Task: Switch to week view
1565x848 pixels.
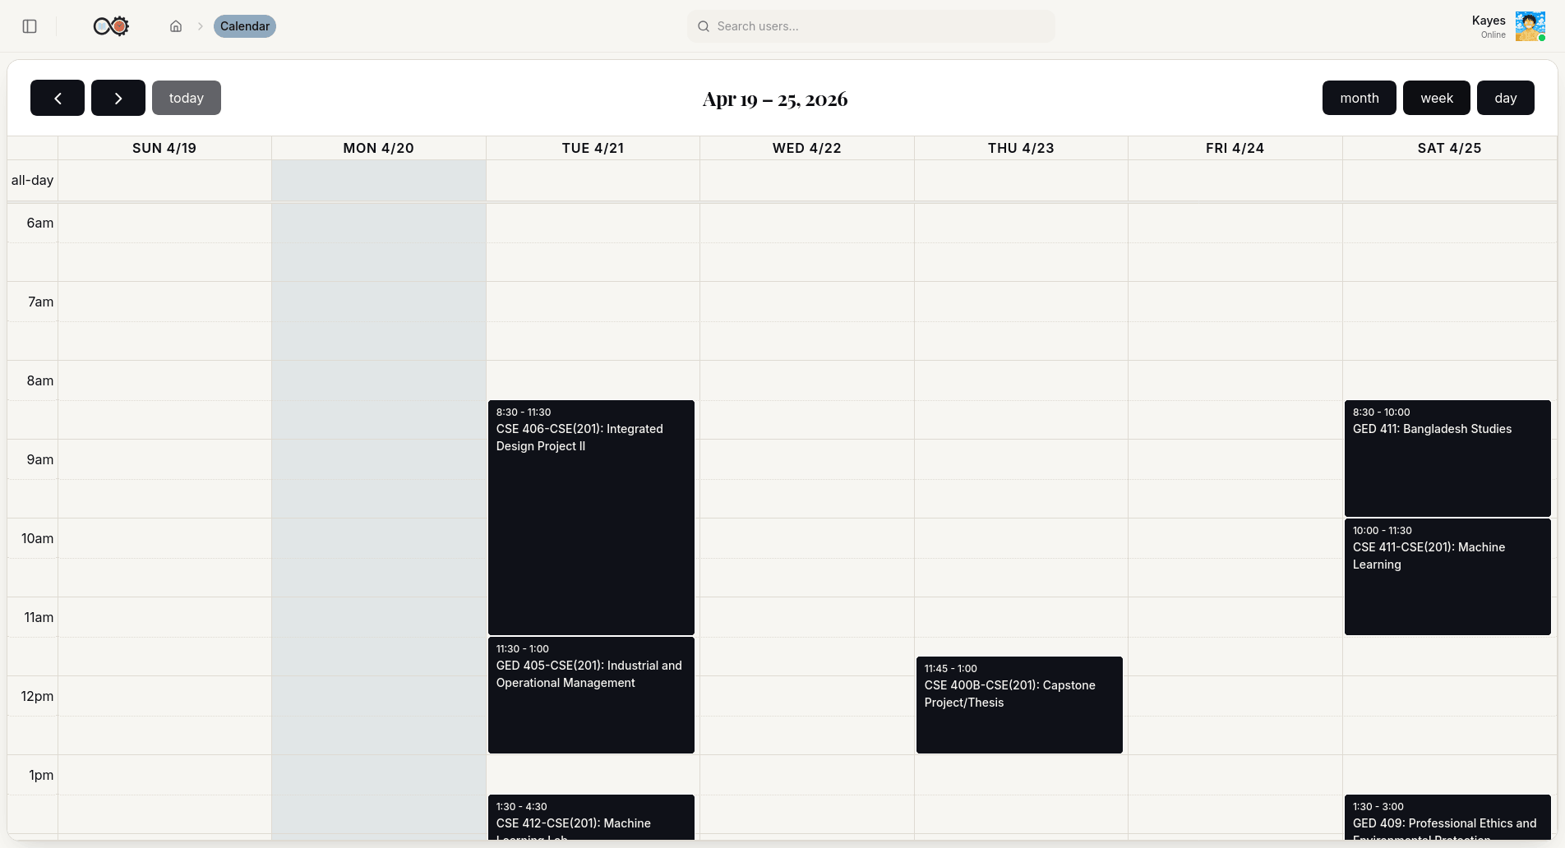Action: (x=1437, y=98)
